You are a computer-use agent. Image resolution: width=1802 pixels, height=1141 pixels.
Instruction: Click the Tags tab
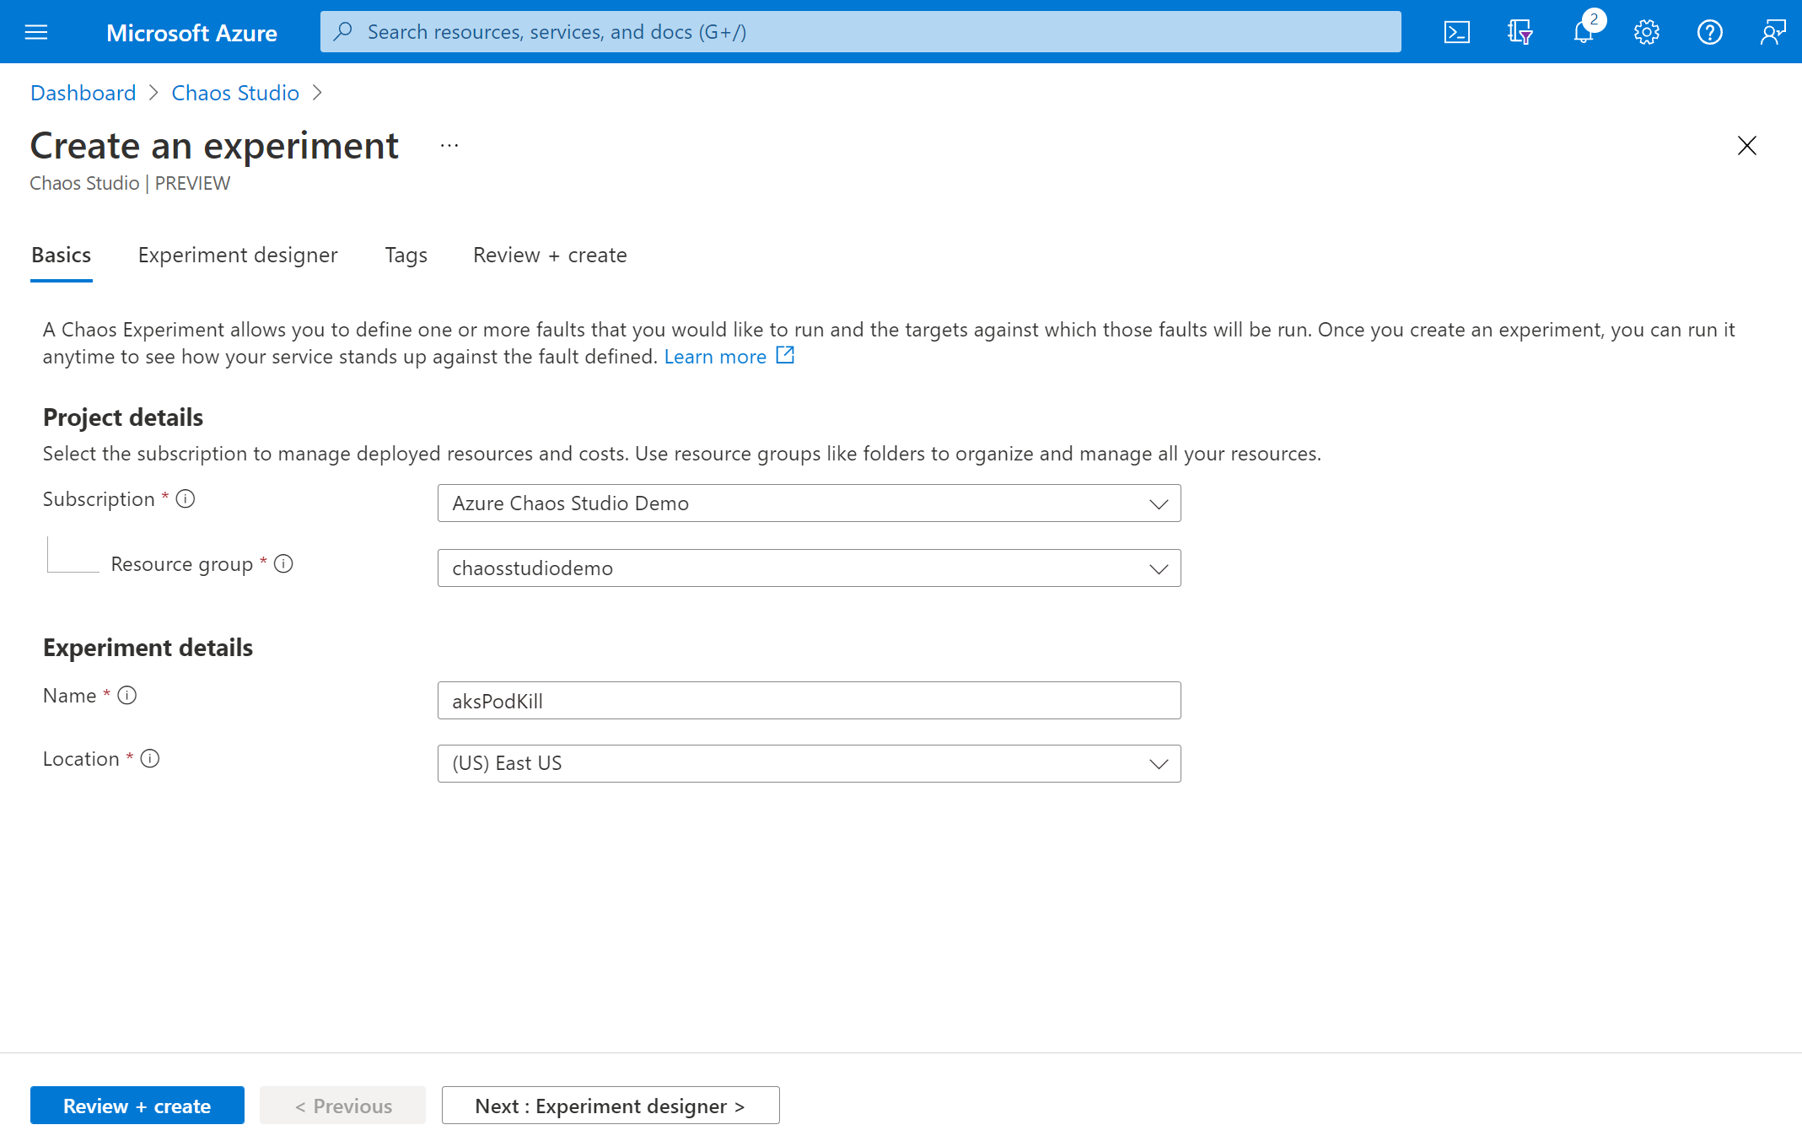(406, 255)
